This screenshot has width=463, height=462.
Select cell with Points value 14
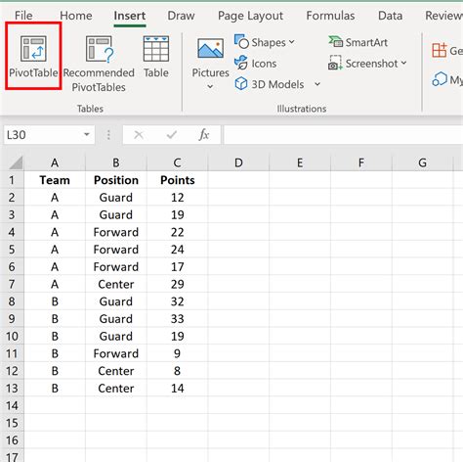click(177, 388)
